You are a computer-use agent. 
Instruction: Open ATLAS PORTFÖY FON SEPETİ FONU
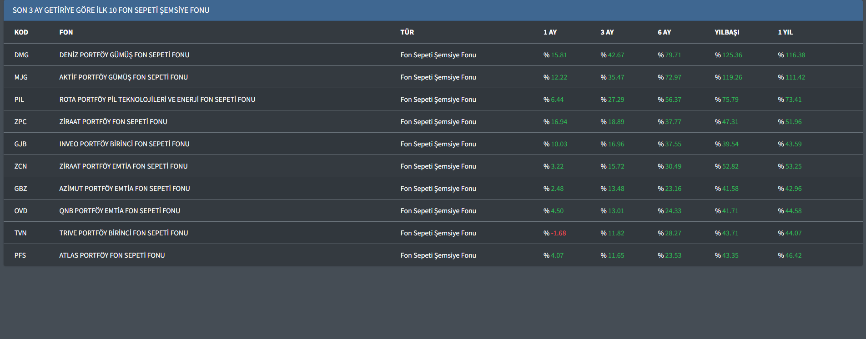pyautogui.click(x=112, y=255)
